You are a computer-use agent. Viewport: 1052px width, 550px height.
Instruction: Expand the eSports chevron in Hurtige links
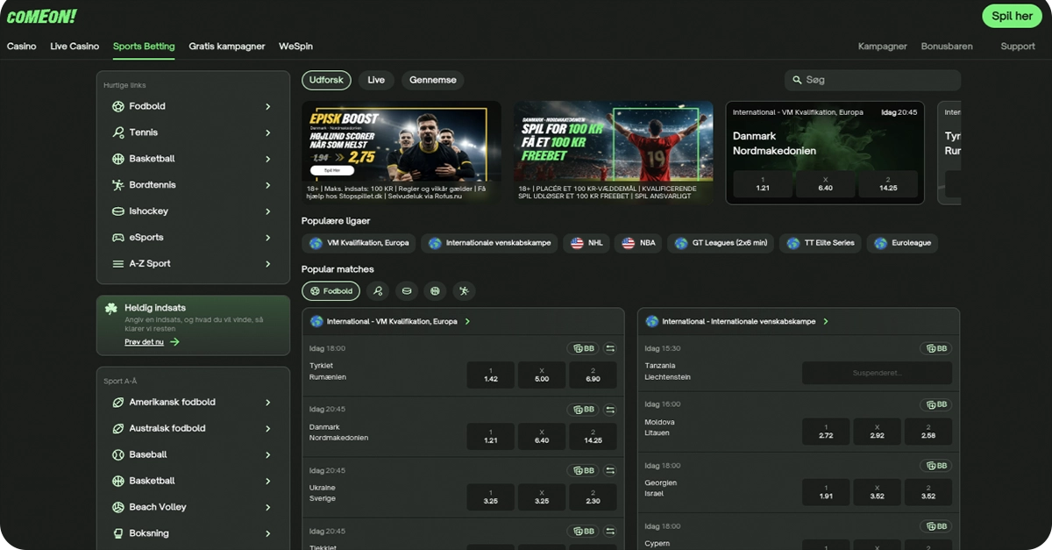click(268, 237)
